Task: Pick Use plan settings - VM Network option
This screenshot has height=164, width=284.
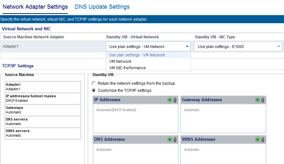Action: [137, 55]
